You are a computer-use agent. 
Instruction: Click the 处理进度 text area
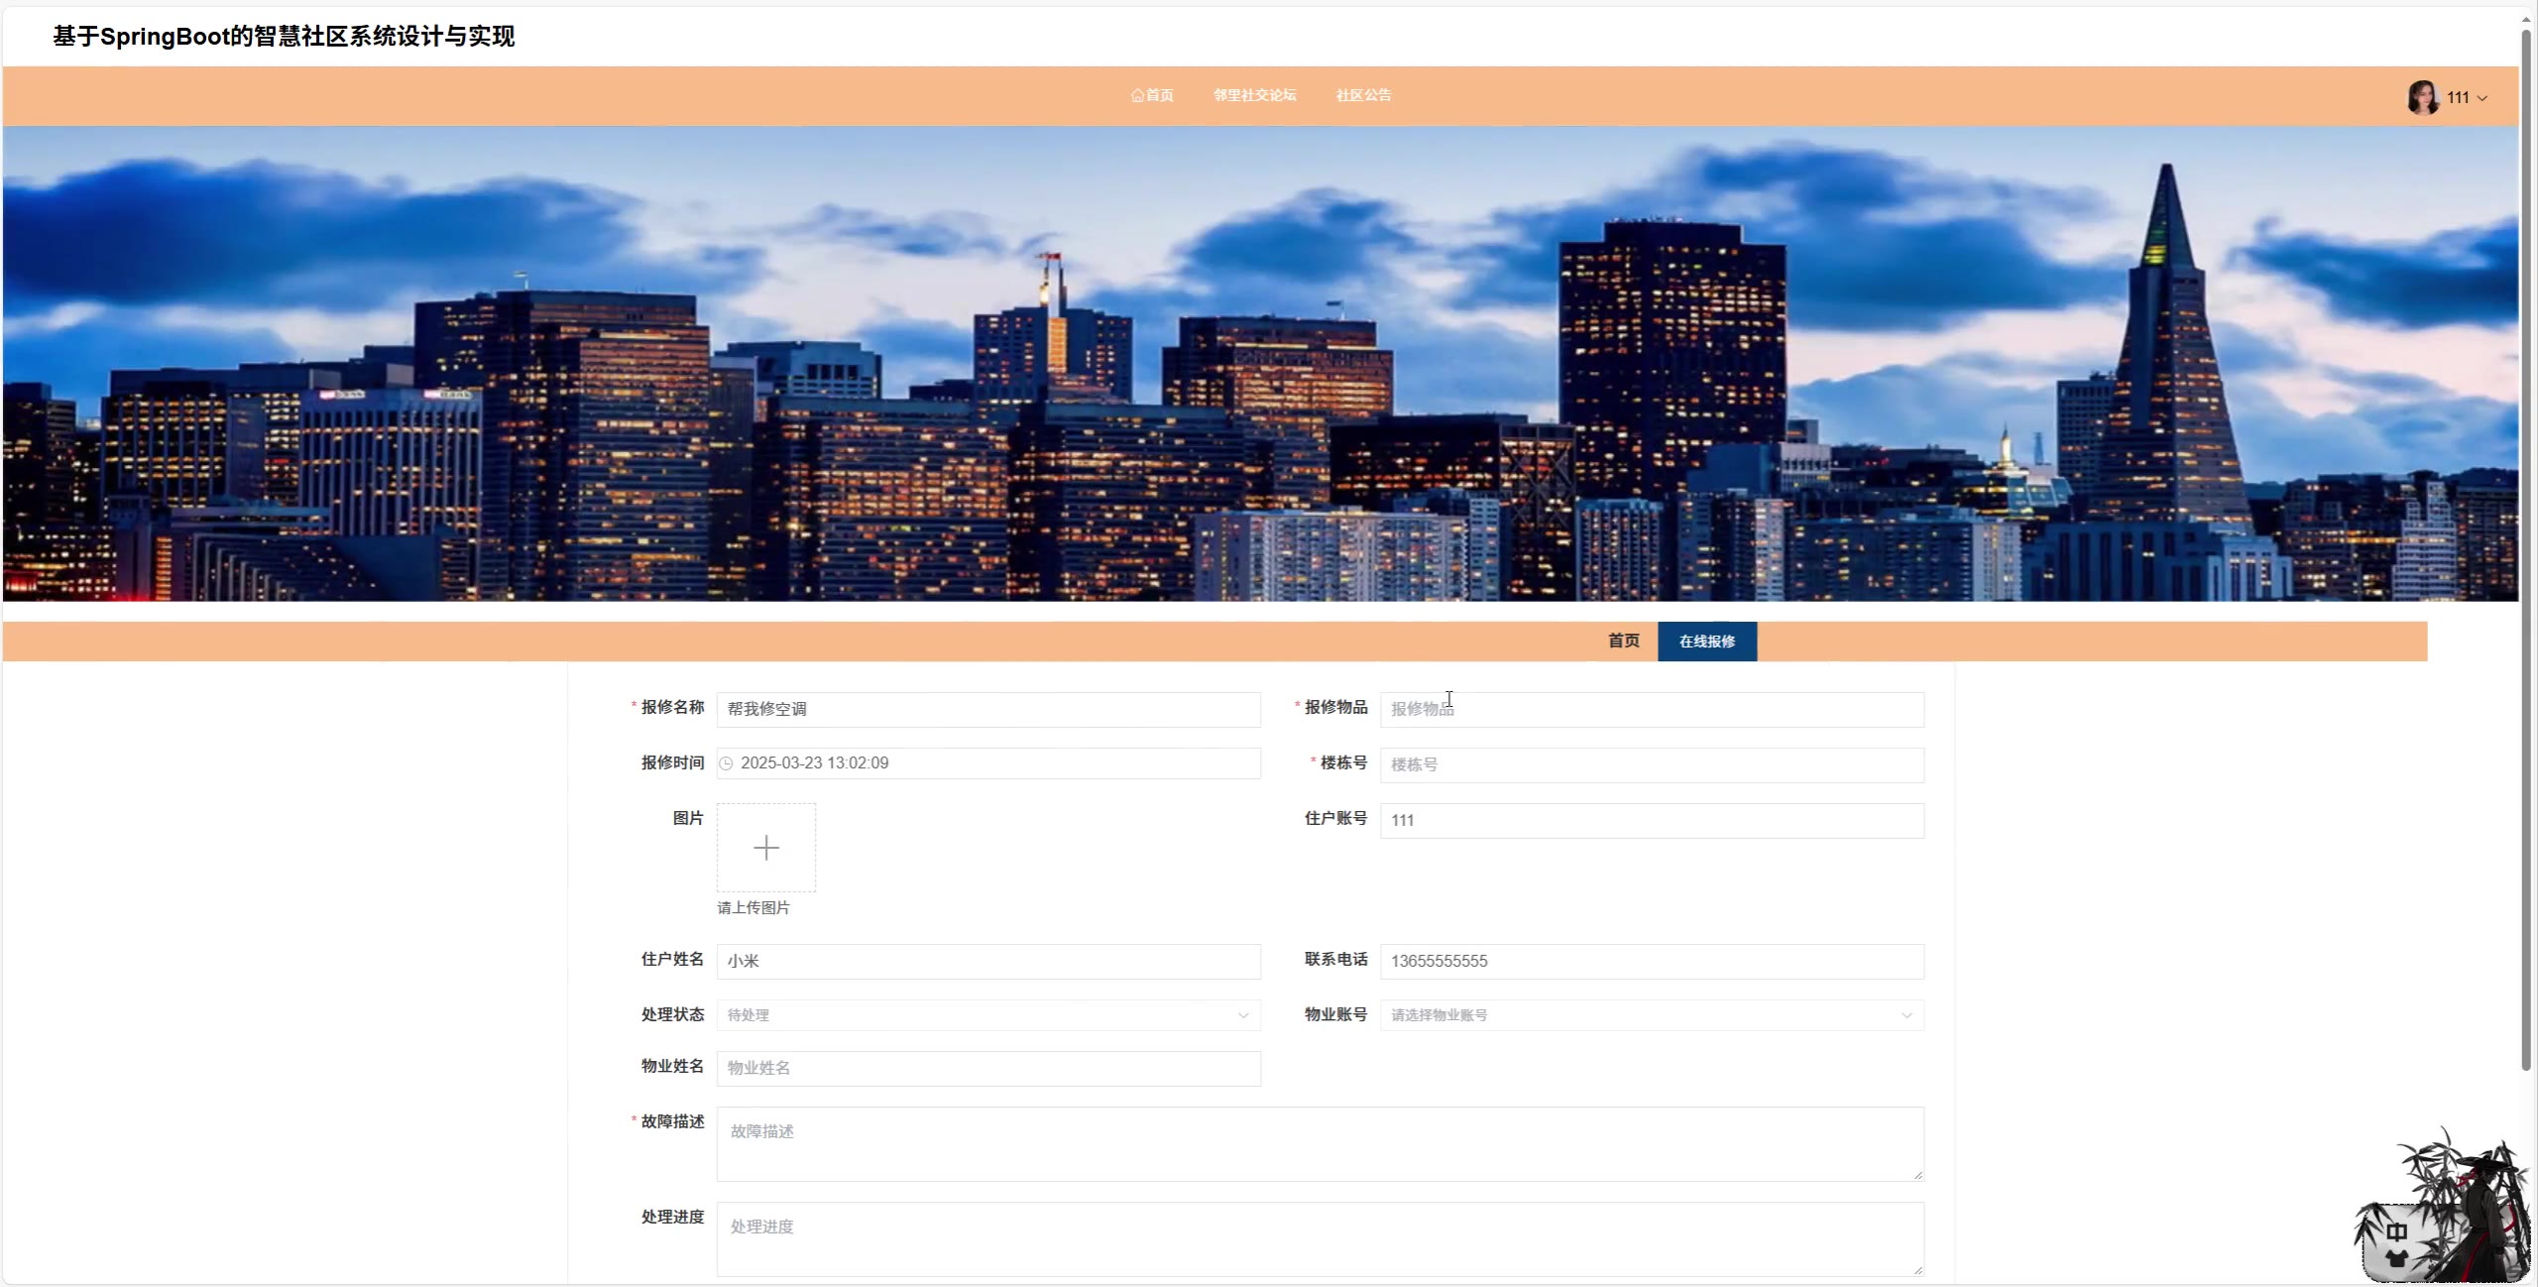pyautogui.click(x=1319, y=1239)
